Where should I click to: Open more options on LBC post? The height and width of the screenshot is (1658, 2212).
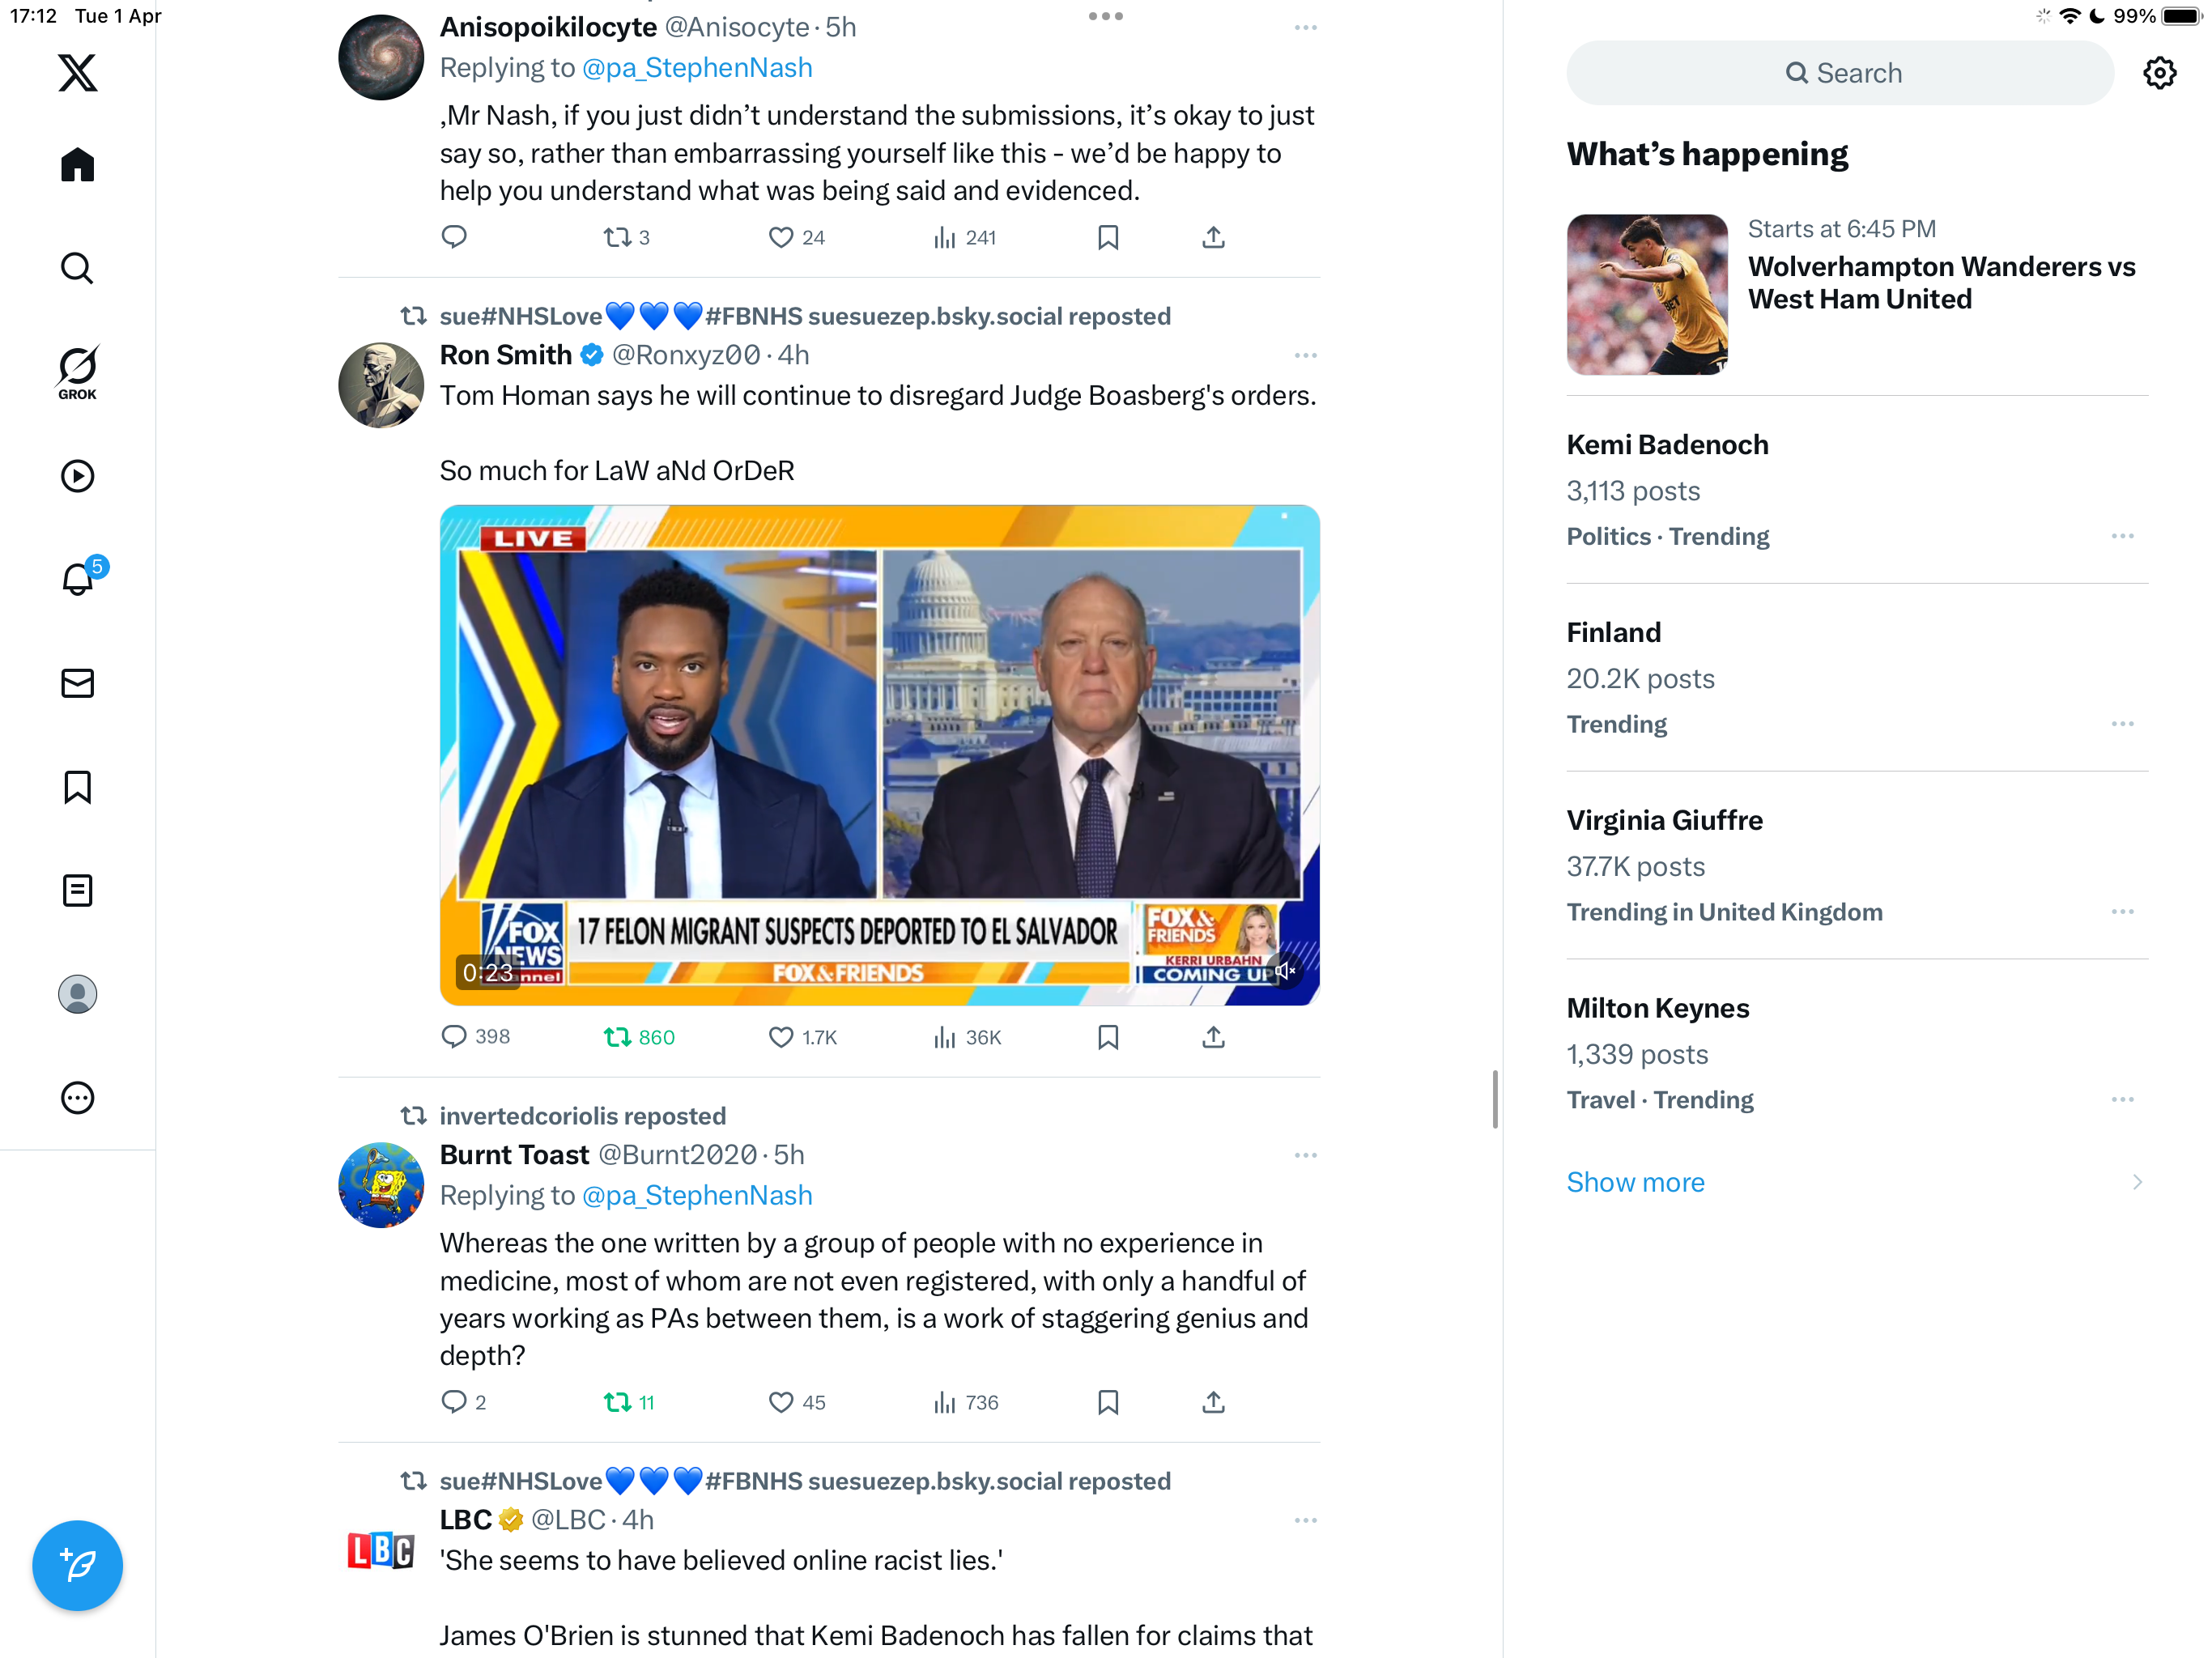[1305, 1520]
